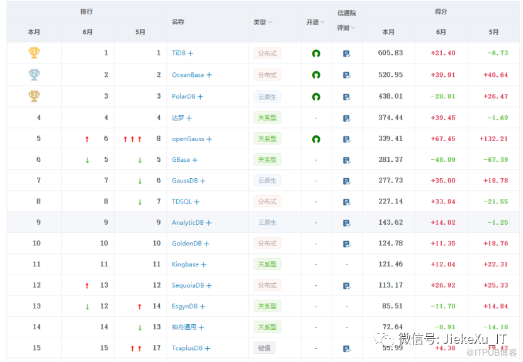523x362 pixels.
Task: Open the TcaplusDB database link
Action: [187, 348]
